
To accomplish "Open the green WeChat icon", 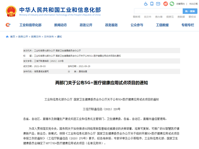I will coord(172,4).
